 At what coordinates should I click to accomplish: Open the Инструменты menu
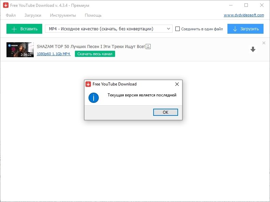[63, 15]
